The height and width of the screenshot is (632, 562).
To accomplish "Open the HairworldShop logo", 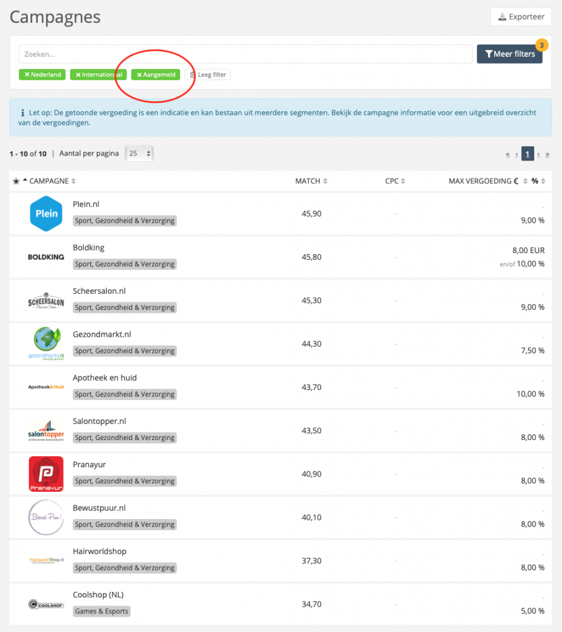I will (47, 560).
